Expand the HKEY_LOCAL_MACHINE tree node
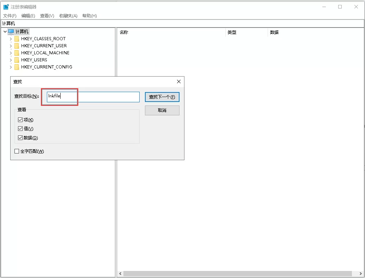The width and height of the screenshot is (365, 278). coord(11,53)
